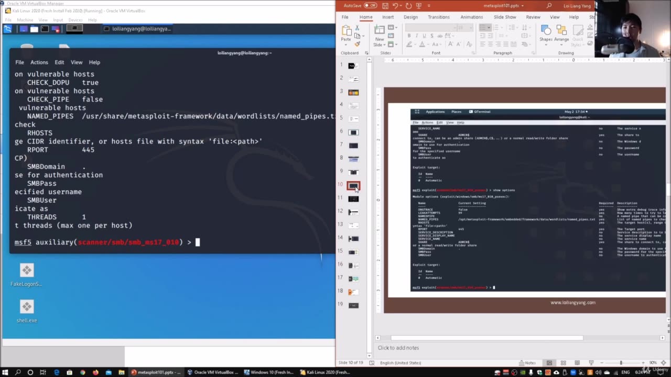Screen dimensions: 671x377
Task: Click the Bullets list button
Action: (x=483, y=28)
